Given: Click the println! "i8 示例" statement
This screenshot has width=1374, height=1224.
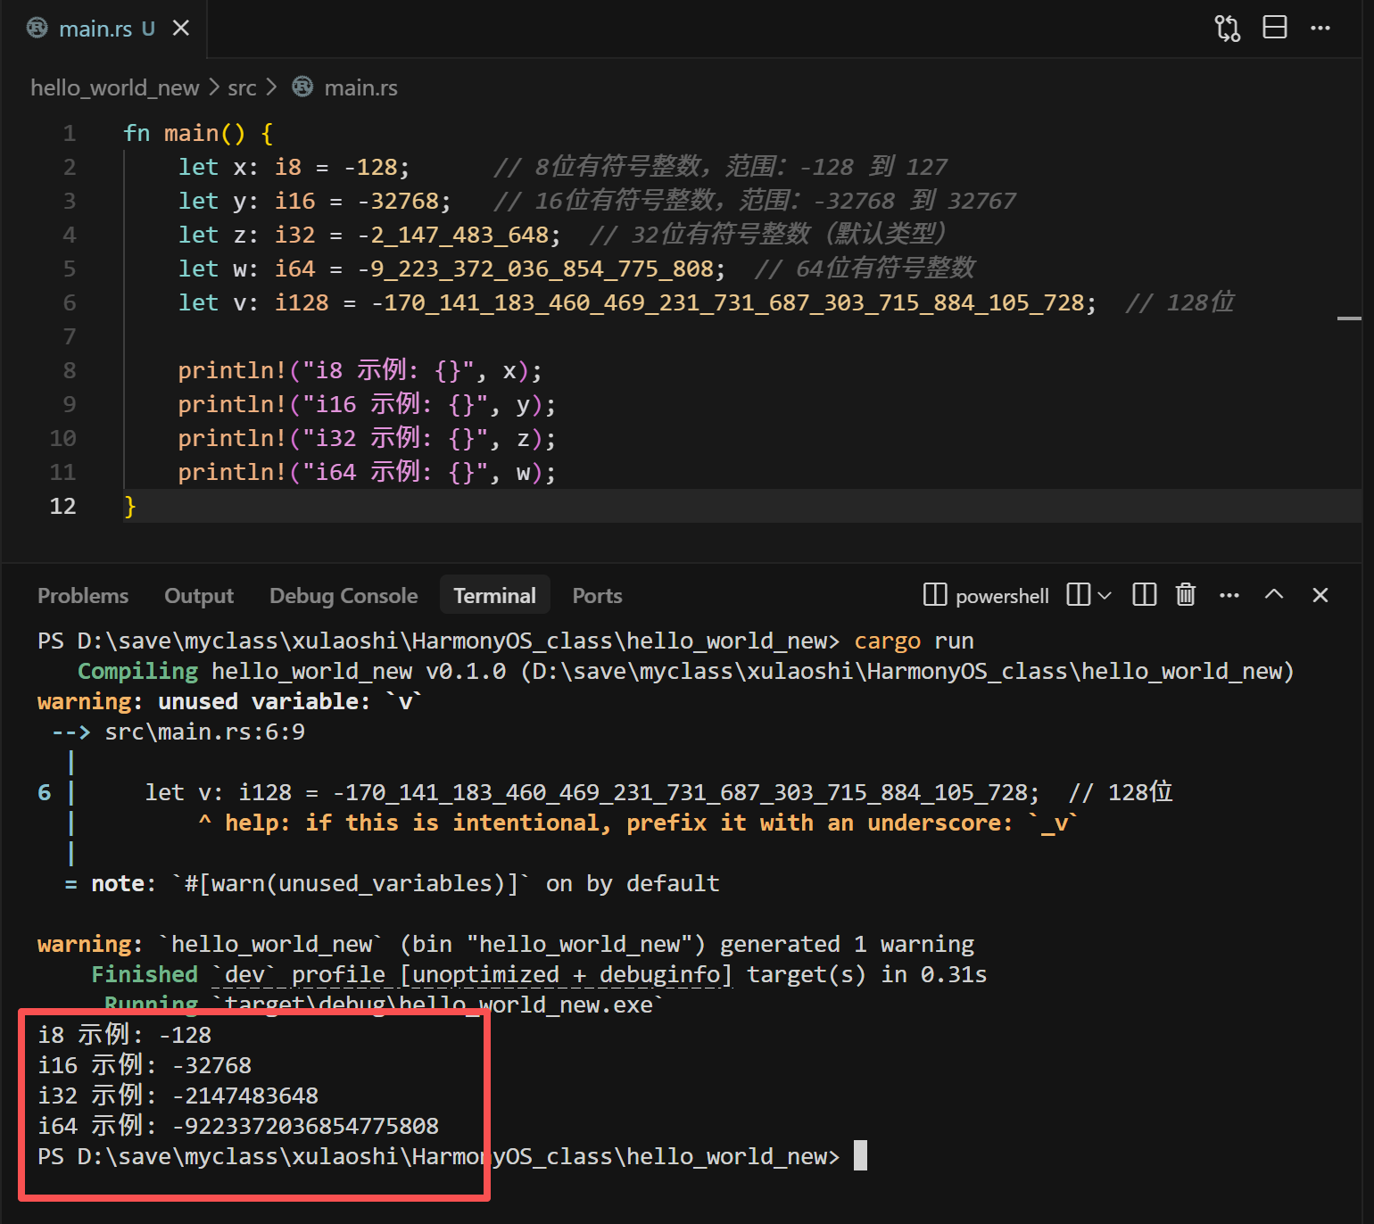Looking at the screenshot, I should point(360,371).
